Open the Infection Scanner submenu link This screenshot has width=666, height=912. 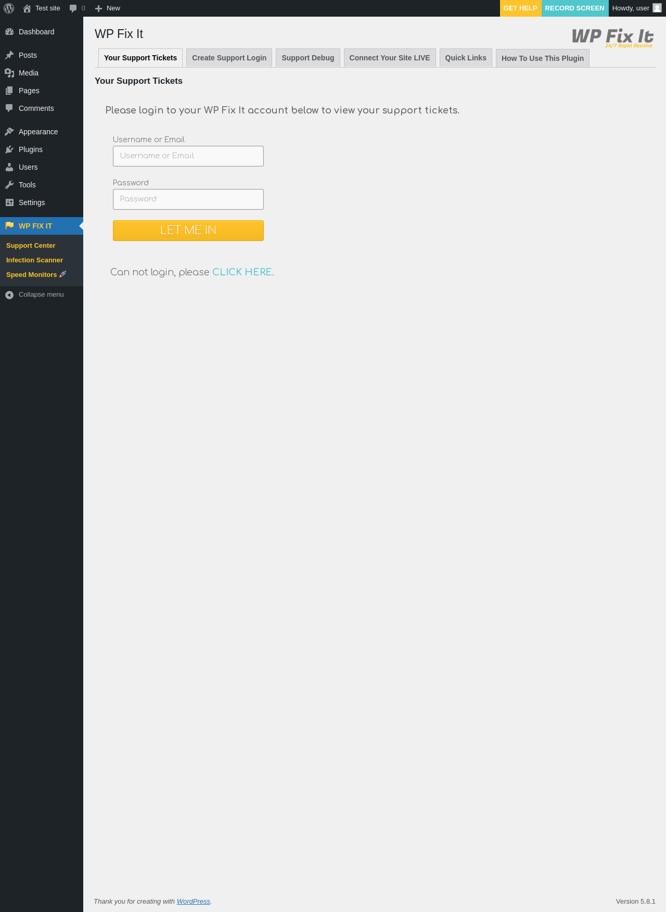point(34,260)
